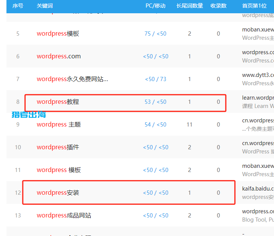Click the learn.wordpr... first-place site
The image size is (274, 236).
click(x=258, y=98)
